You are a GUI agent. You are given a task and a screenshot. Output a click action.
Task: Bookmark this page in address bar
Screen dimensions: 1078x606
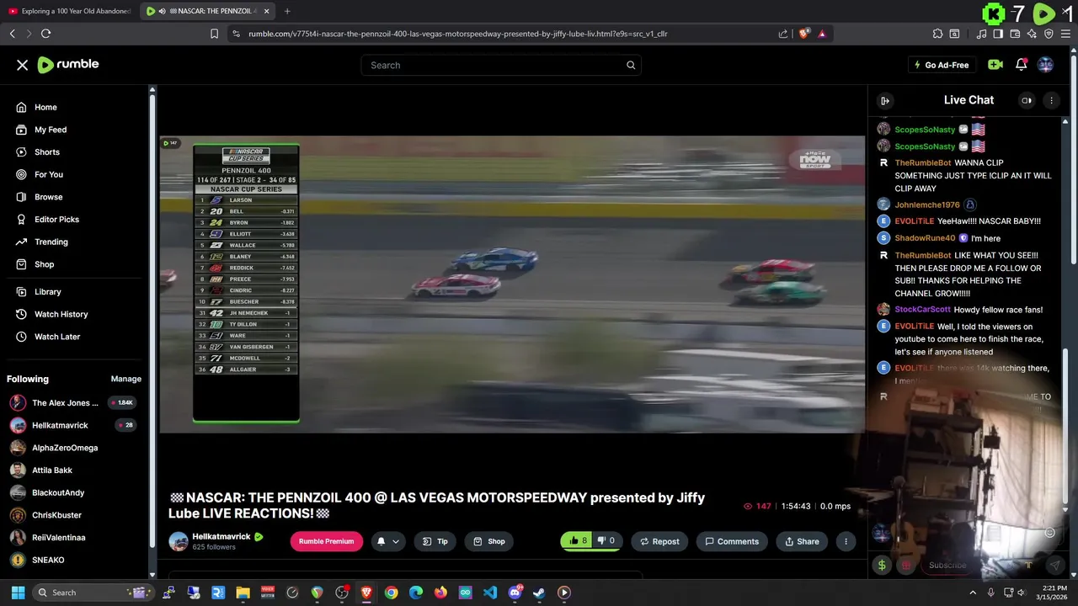click(x=214, y=34)
